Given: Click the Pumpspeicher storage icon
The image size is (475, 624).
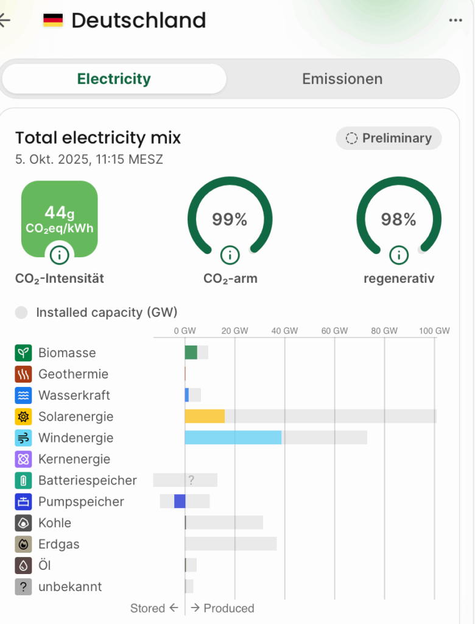Looking at the screenshot, I should (x=23, y=502).
